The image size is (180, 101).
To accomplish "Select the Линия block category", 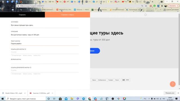I will coord(117,80).
